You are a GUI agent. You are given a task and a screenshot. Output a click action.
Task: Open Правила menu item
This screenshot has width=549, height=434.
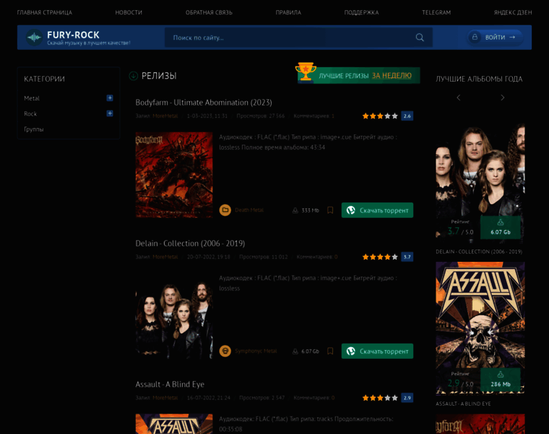pyautogui.click(x=288, y=12)
